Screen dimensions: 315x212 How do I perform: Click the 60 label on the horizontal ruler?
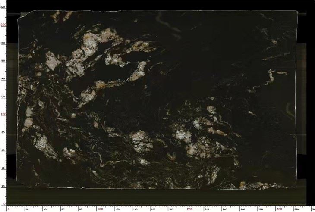pyautogui.click(x=63, y=209)
